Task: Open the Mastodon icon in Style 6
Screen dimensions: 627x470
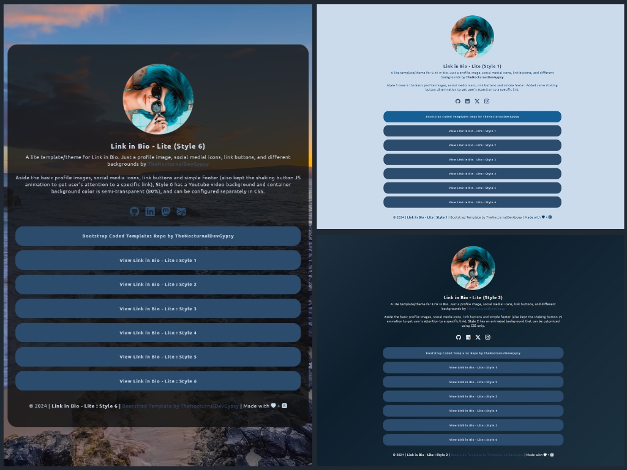Action: (x=165, y=211)
